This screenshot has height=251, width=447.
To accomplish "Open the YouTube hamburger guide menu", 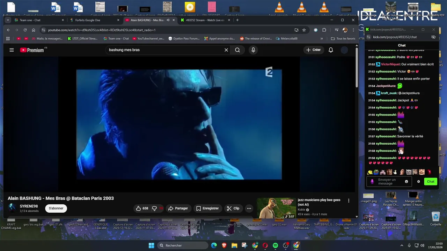I will coord(12,50).
